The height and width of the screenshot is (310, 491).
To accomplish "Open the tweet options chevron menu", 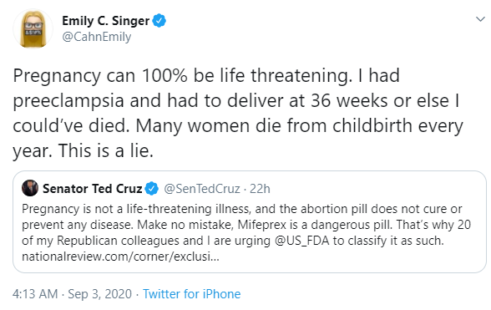I will (480, 19).
